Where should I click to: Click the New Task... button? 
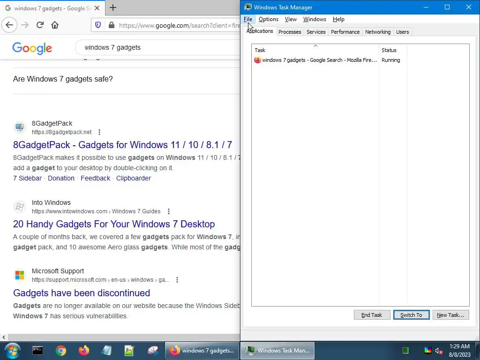pyautogui.click(x=450, y=315)
